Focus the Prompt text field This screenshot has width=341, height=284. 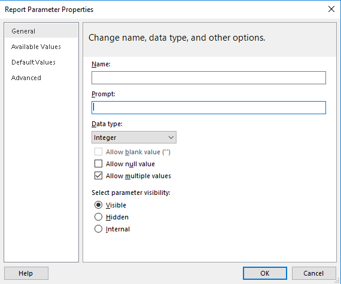coord(209,108)
